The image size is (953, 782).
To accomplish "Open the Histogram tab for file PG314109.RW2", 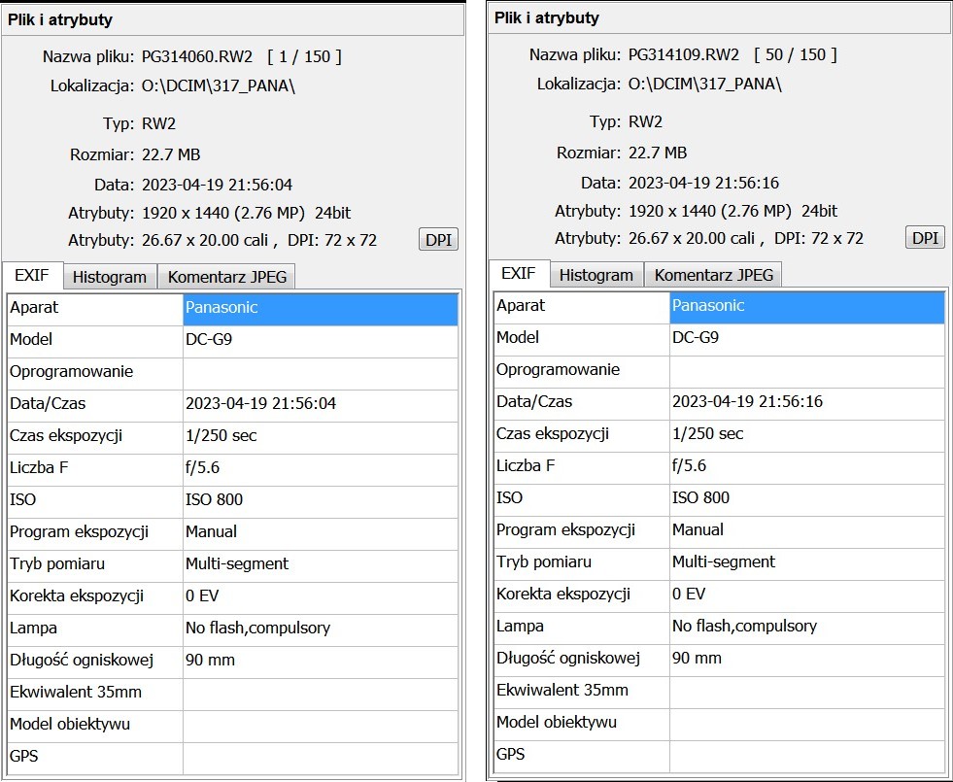I will (x=596, y=275).
